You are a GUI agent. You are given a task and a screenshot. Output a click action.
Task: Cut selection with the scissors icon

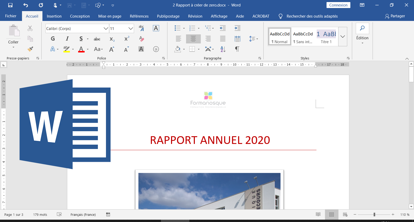30,28
